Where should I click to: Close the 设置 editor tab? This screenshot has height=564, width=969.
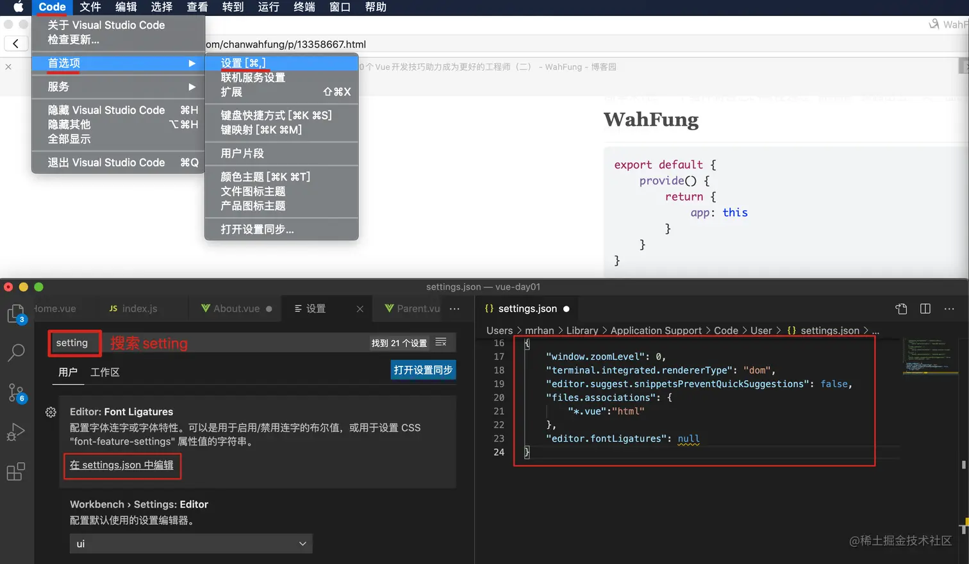pyautogui.click(x=360, y=309)
